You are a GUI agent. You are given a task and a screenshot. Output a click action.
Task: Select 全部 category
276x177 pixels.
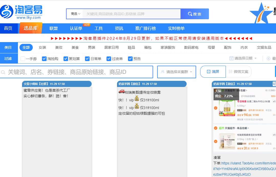coord(26,47)
